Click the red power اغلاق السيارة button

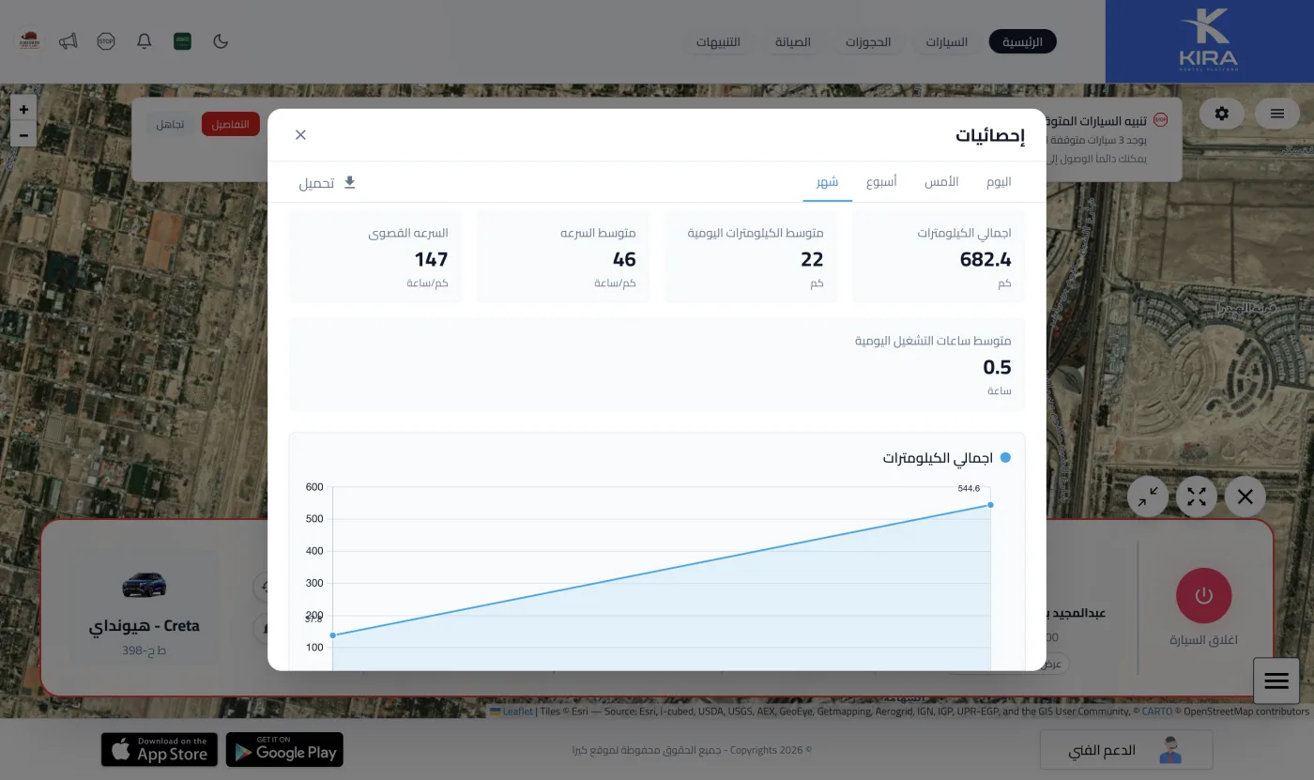pyautogui.click(x=1204, y=595)
